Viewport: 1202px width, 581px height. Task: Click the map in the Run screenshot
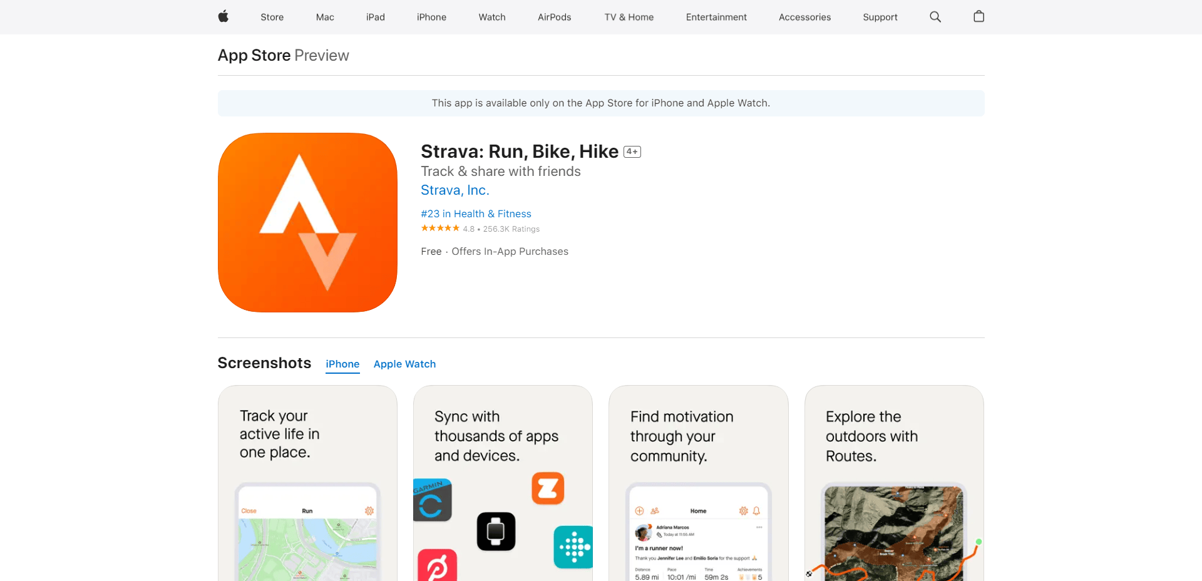[307, 550]
